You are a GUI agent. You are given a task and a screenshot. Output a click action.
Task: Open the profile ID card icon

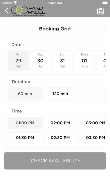click(x=100, y=11)
